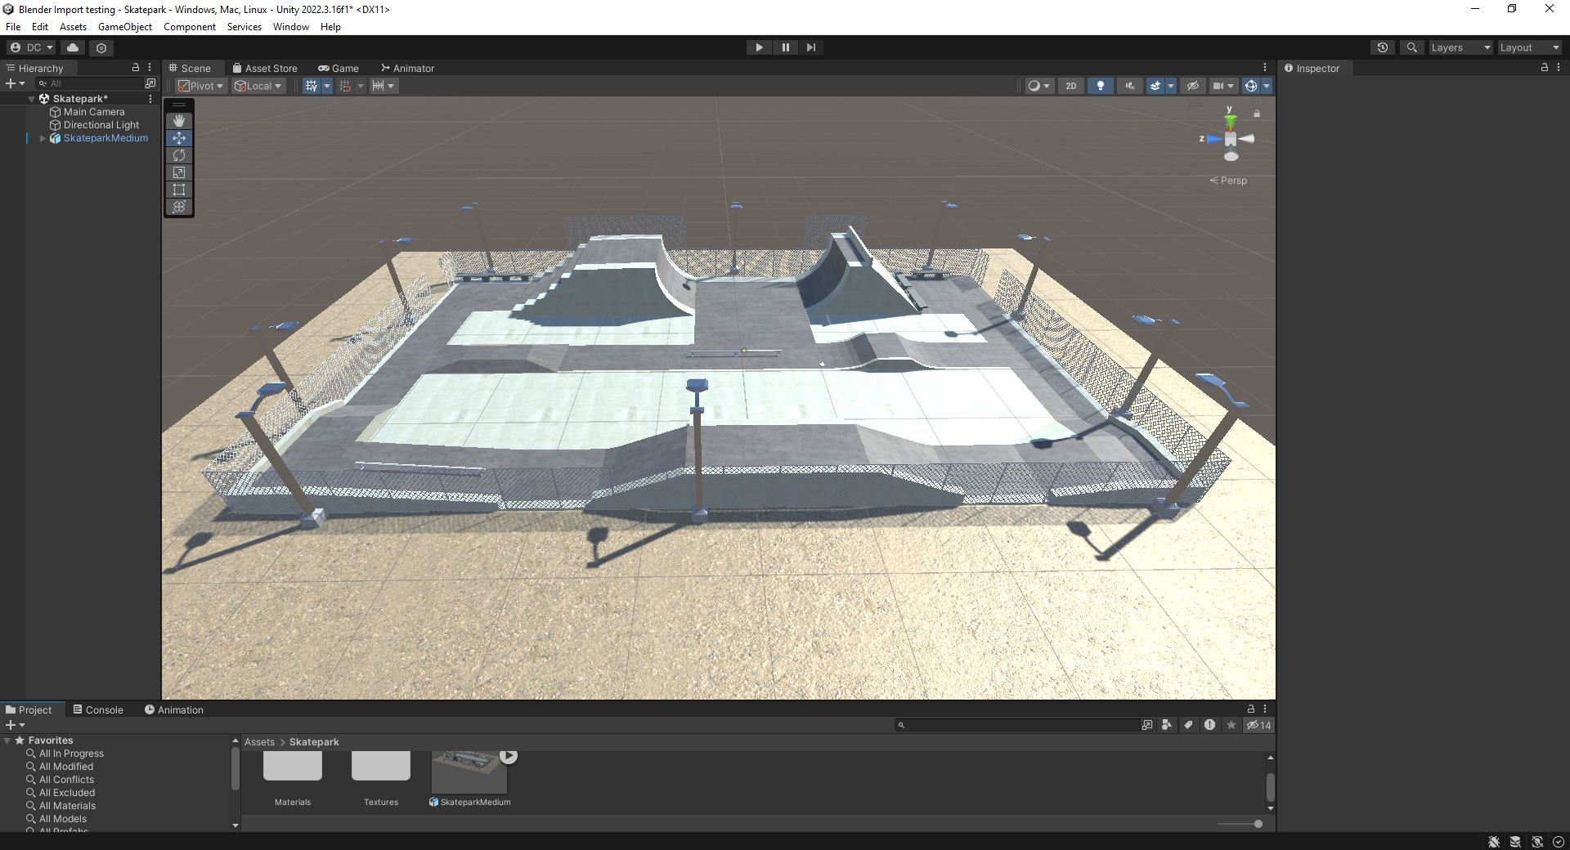This screenshot has width=1570, height=850.
Task: Select the Rotate tool
Action: pos(179,155)
